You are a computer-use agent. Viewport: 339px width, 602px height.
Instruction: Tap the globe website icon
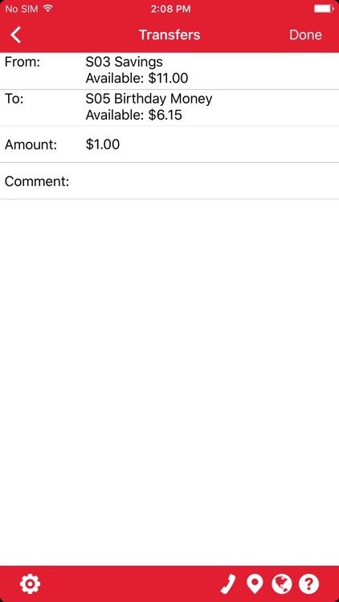pyautogui.click(x=282, y=584)
